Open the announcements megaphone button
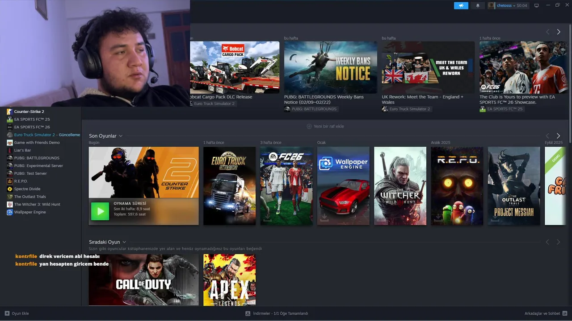 [x=461, y=5]
